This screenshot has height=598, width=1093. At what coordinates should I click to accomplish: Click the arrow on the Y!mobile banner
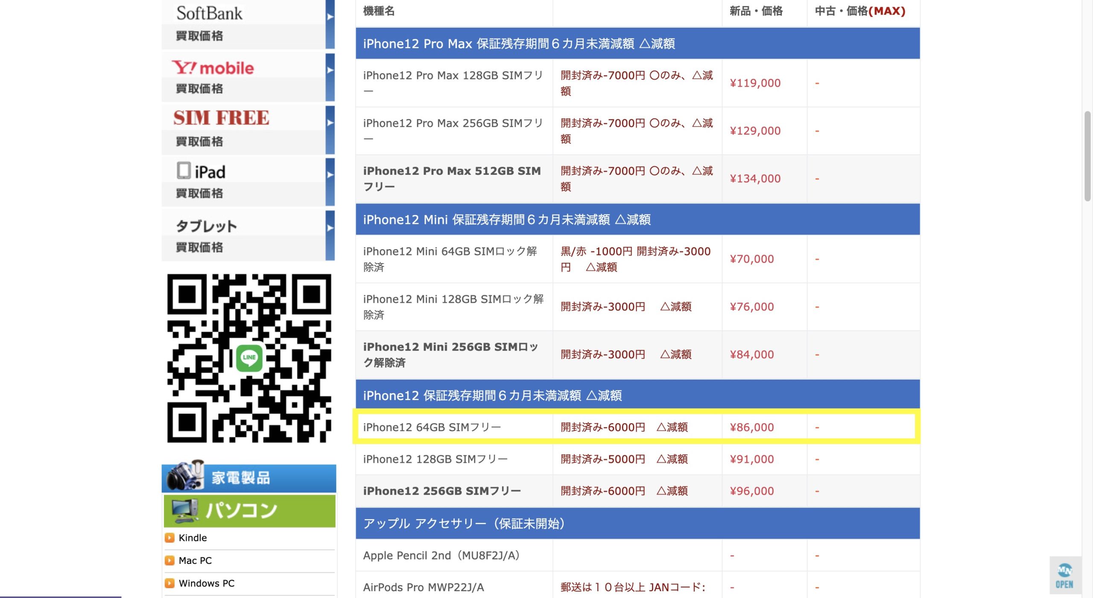(330, 70)
